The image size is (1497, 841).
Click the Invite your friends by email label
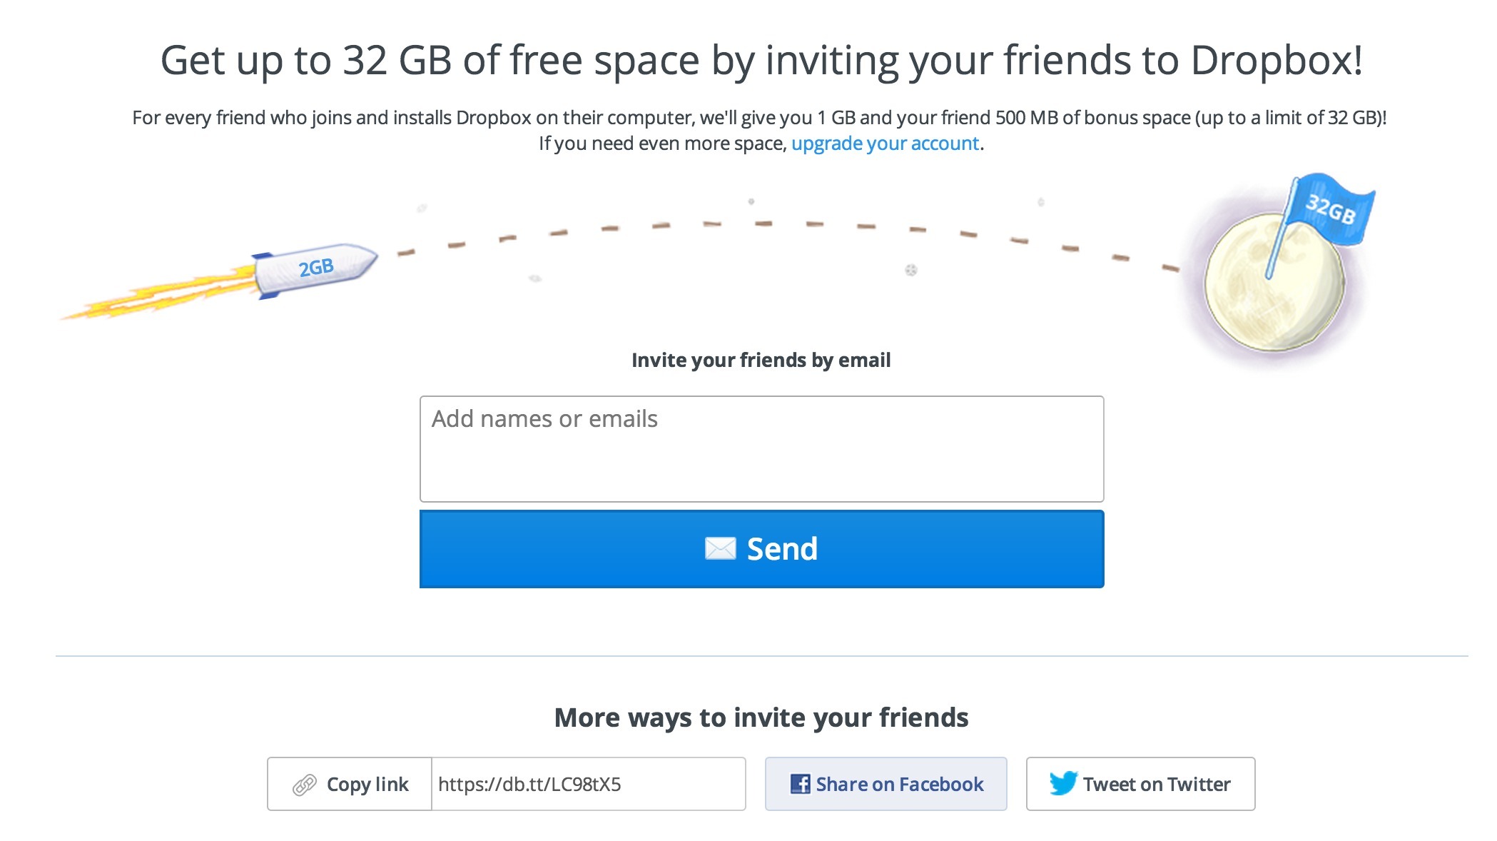[x=761, y=360]
